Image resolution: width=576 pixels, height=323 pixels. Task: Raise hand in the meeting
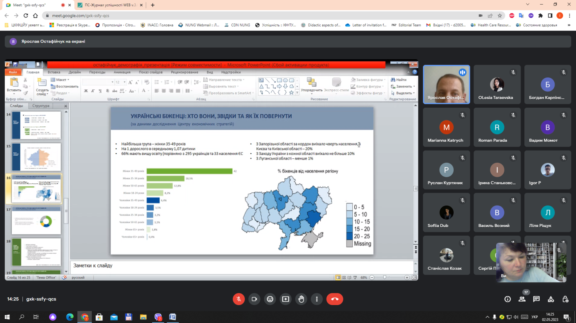click(x=301, y=299)
